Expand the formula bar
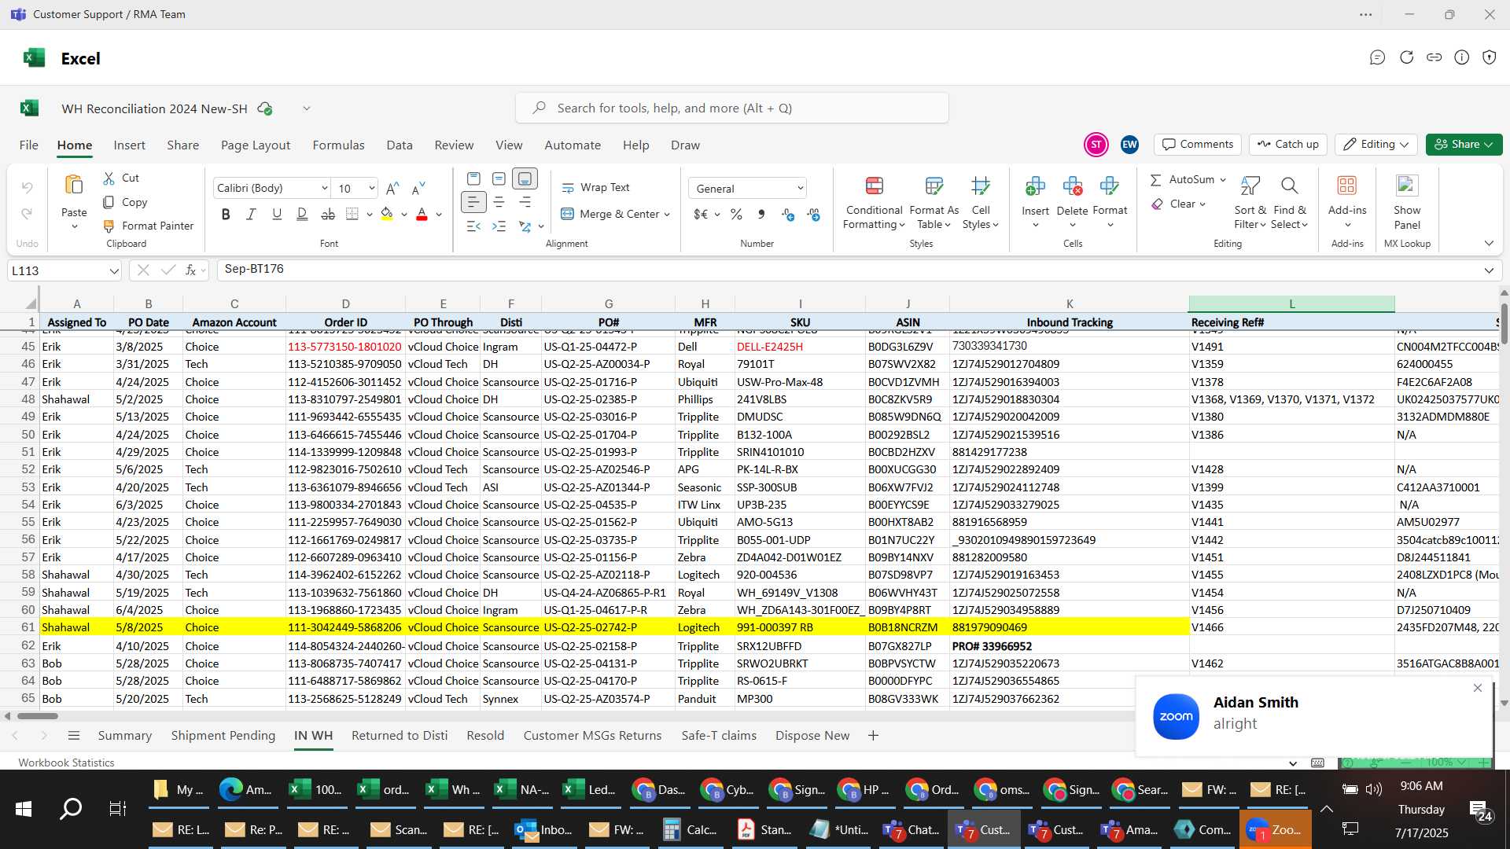 point(1488,270)
